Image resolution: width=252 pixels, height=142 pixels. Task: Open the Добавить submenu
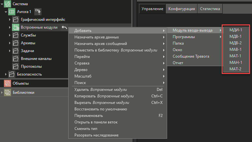click(x=118, y=31)
